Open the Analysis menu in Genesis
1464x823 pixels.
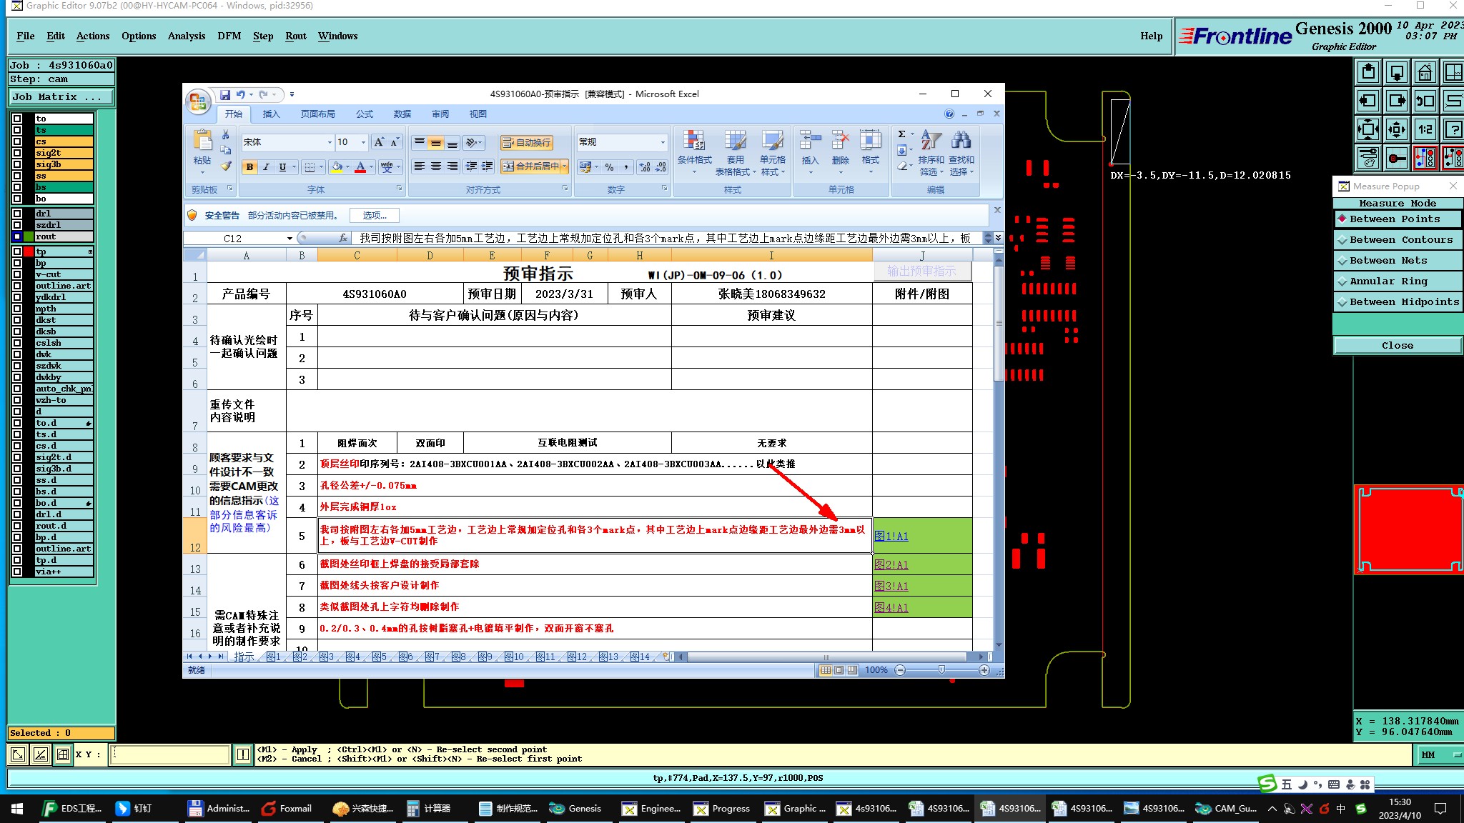[186, 36]
